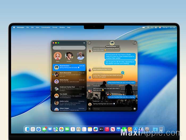The image size is (186, 140).
Task: Open Freeform from the Dock
Action: 96,129
